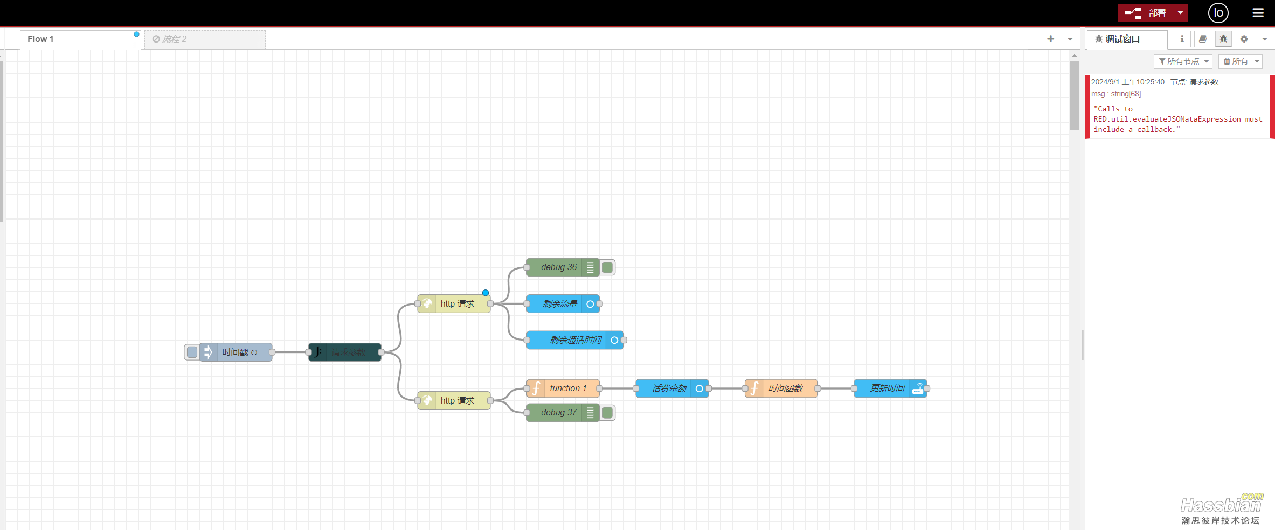
Task: Select the dark 请求参数 node
Action: pos(345,352)
